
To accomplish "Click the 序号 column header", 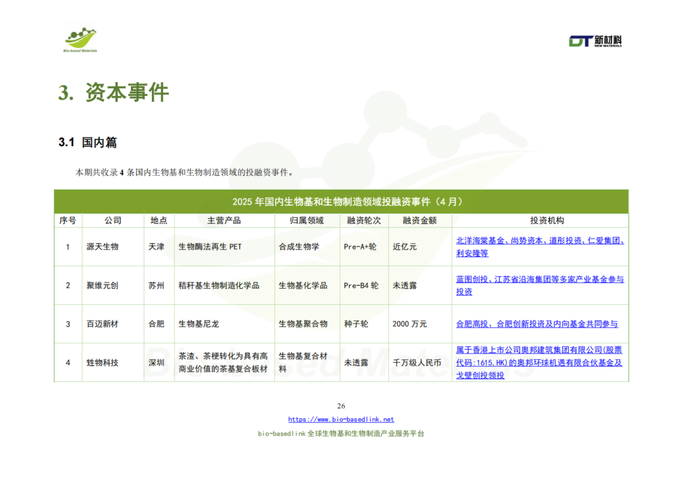I will (x=68, y=221).
